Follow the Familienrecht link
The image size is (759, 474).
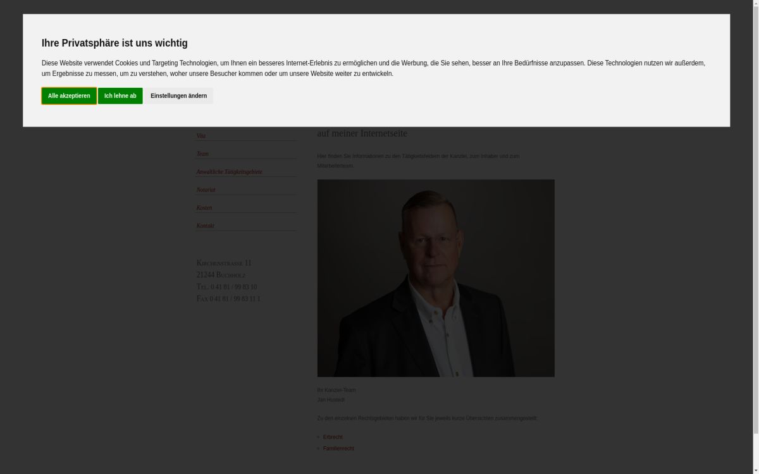(x=338, y=449)
